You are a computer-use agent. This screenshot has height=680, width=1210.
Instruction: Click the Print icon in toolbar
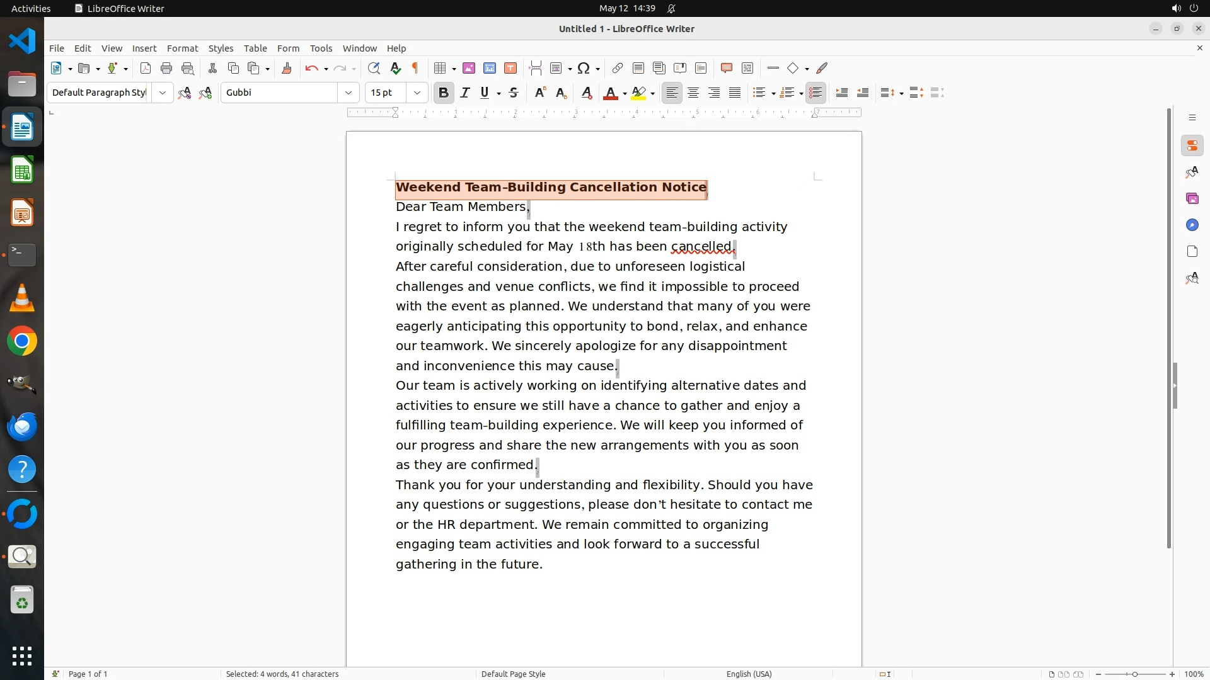[x=166, y=68]
